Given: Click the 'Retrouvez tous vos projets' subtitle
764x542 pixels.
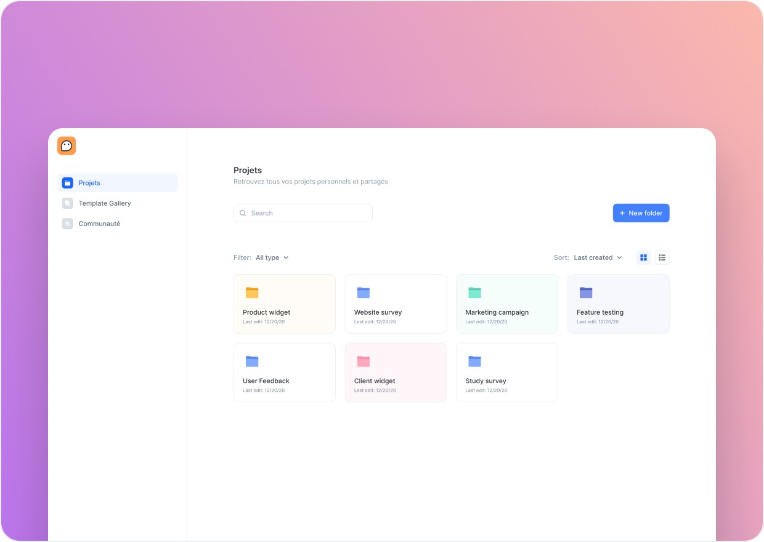Looking at the screenshot, I should (311, 182).
